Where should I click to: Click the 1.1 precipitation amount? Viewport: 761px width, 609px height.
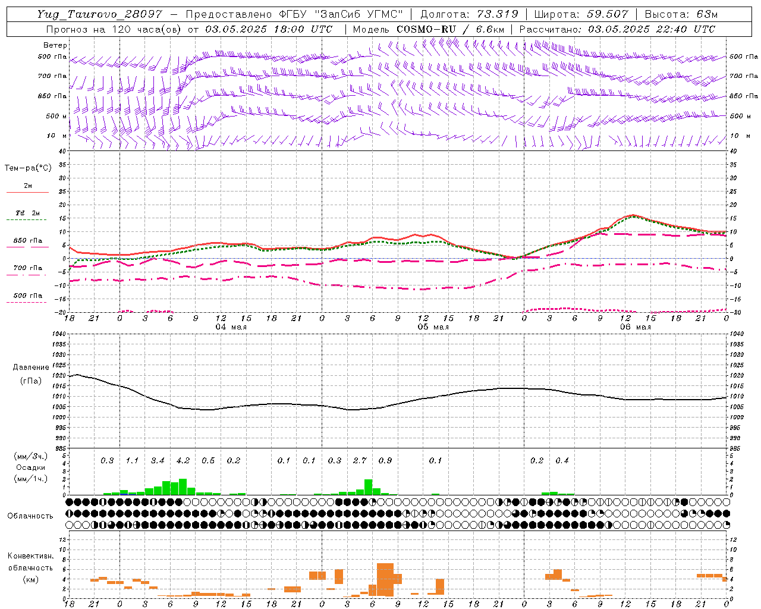[132, 460]
